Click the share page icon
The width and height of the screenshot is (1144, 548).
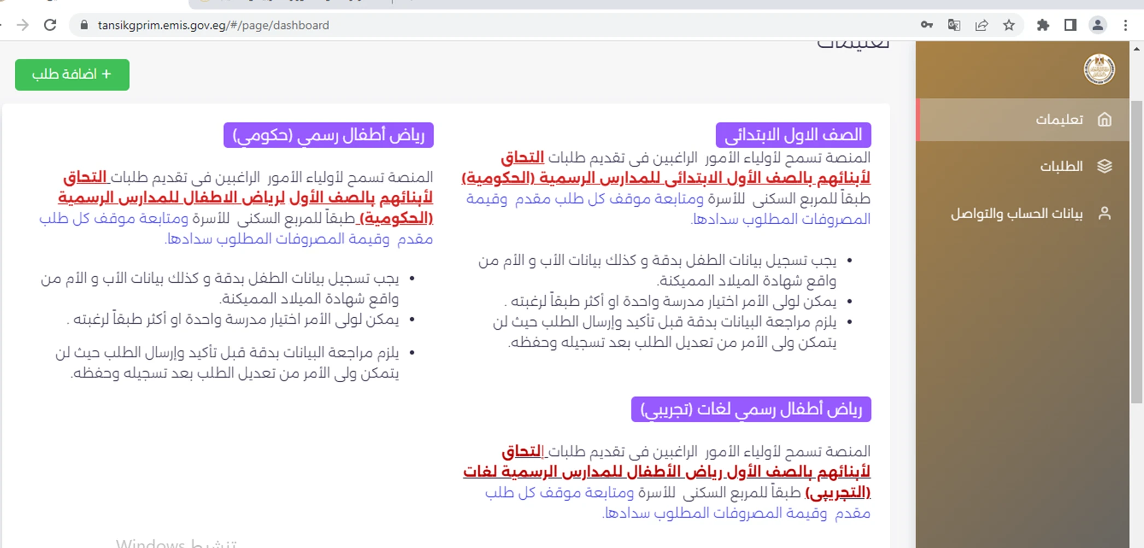pyautogui.click(x=982, y=25)
